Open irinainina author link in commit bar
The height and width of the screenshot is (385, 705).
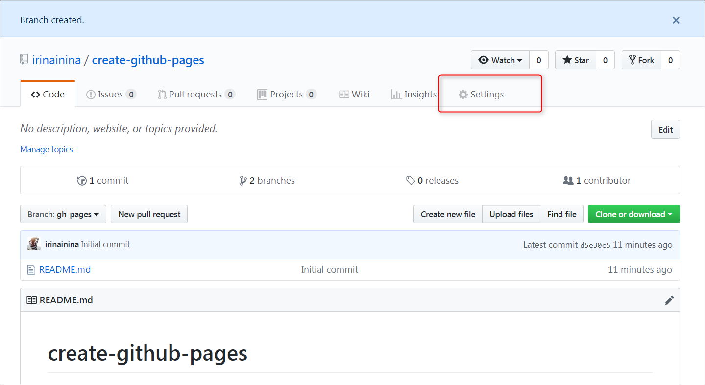(62, 244)
